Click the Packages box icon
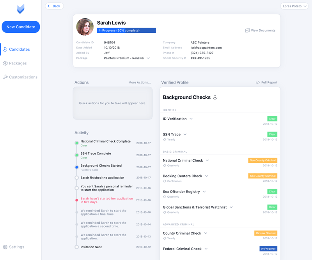 (5, 63)
